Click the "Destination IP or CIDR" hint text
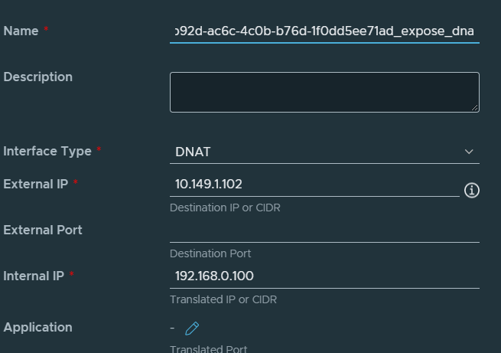The height and width of the screenshot is (353, 501). [224, 208]
